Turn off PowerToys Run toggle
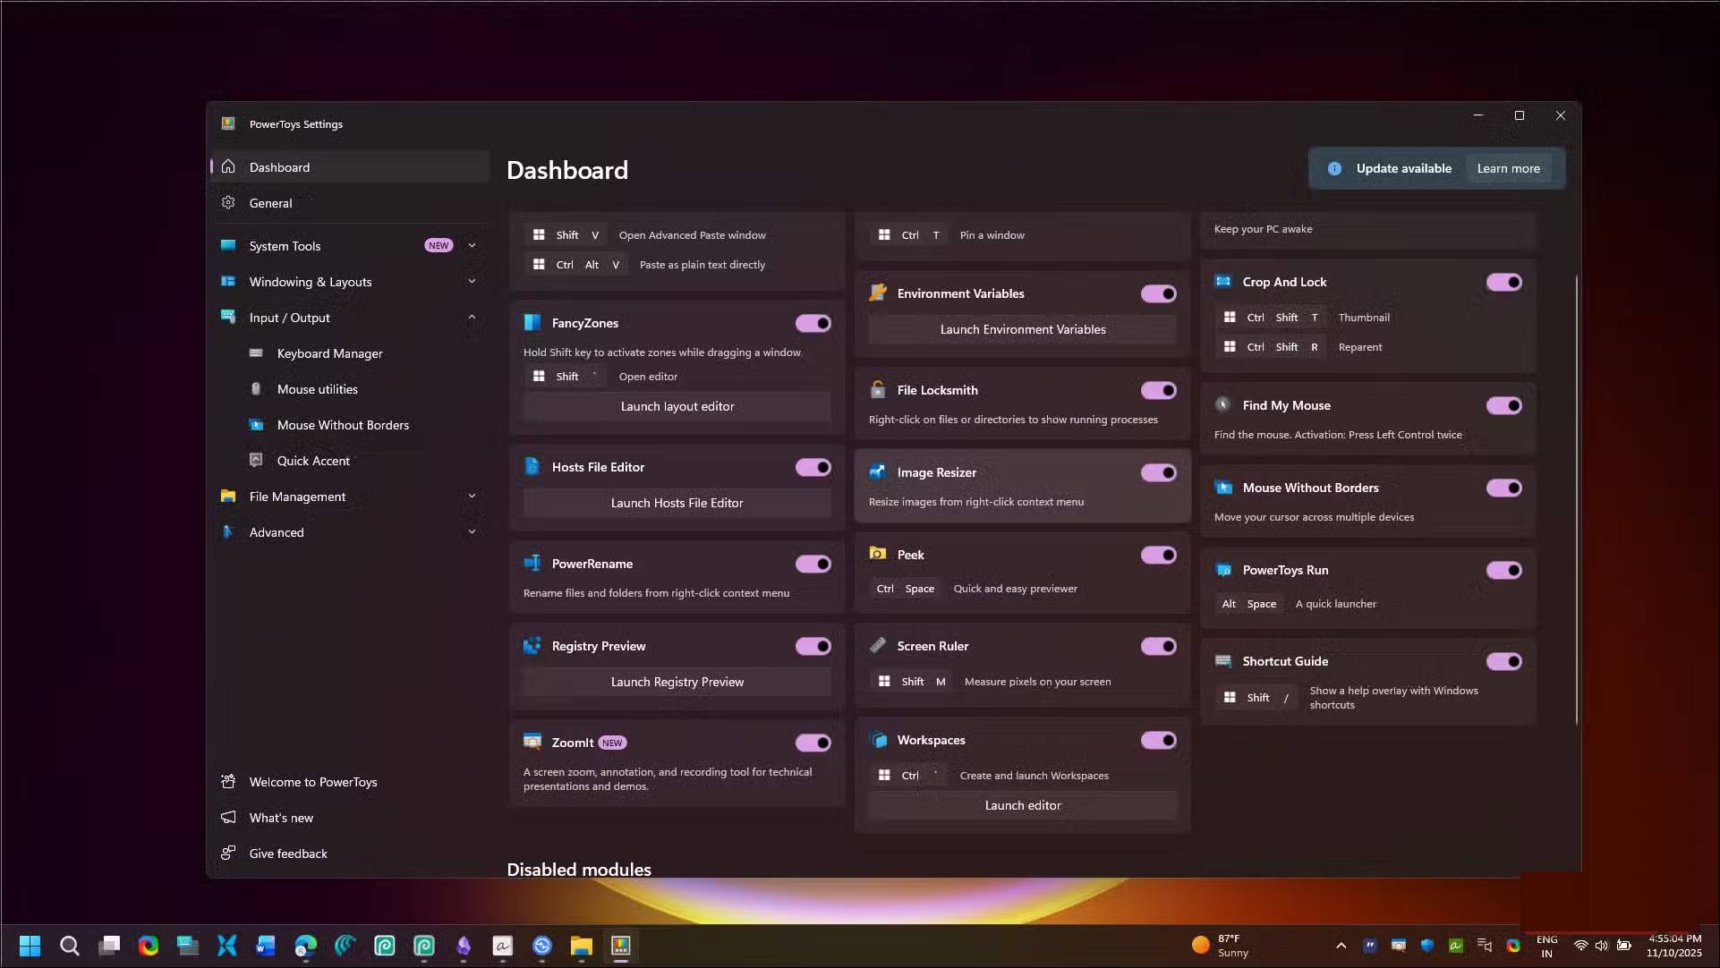Viewport: 1720px width, 968px height. click(x=1503, y=570)
